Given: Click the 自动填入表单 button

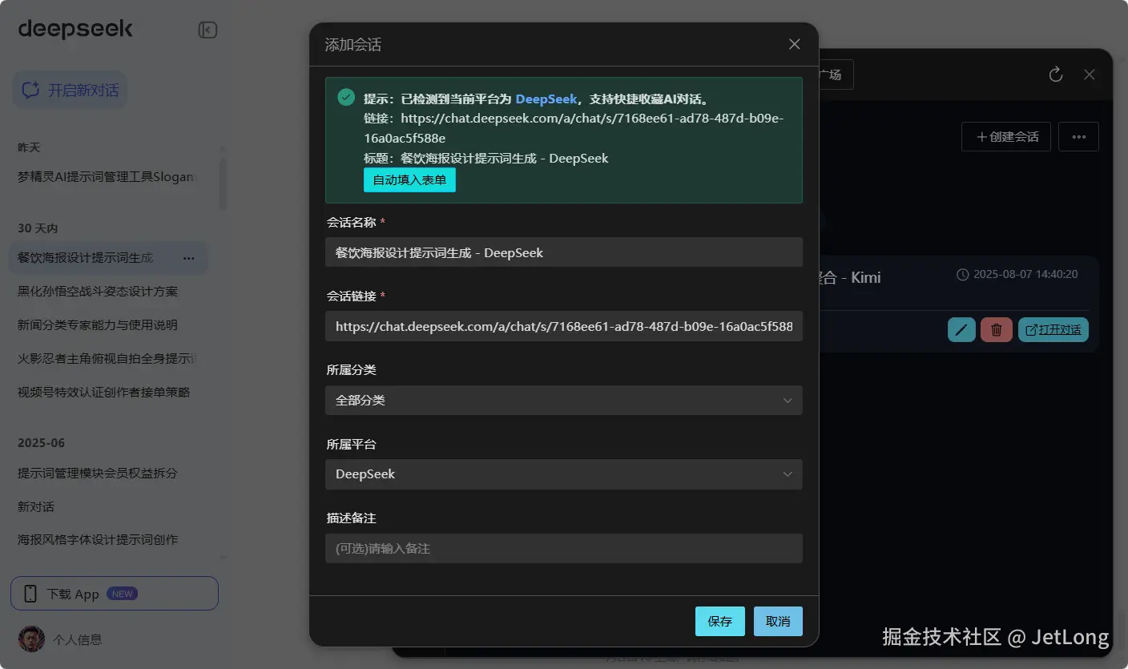Looking at the screenshot, I should point(409,180).
